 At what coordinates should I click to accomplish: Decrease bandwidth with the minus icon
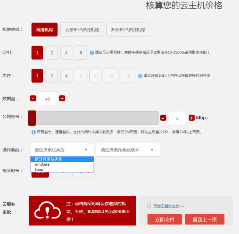click(163, 118)
